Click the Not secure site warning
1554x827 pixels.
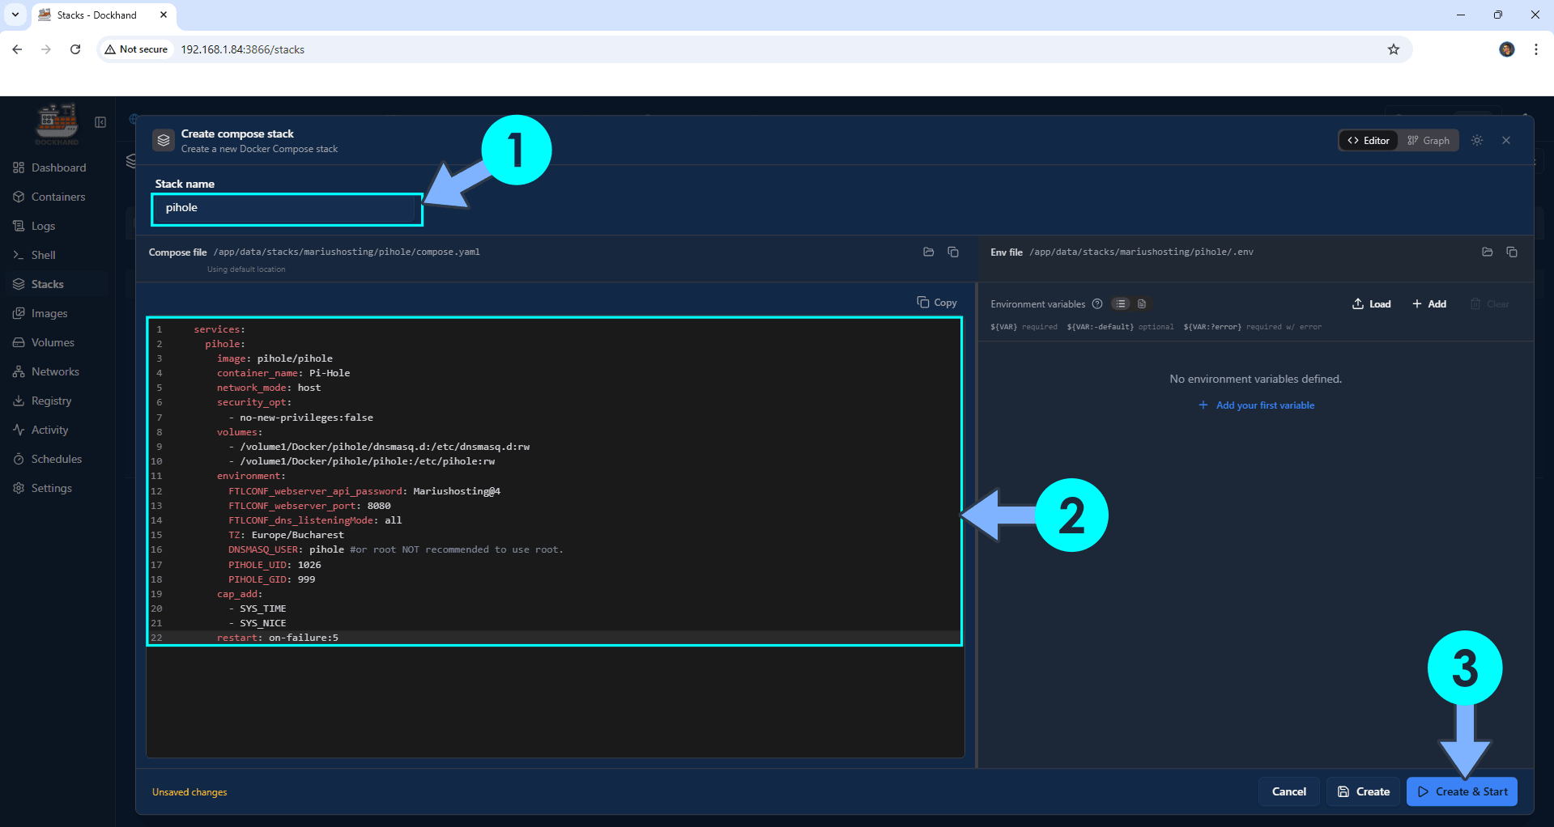point(136,49)
